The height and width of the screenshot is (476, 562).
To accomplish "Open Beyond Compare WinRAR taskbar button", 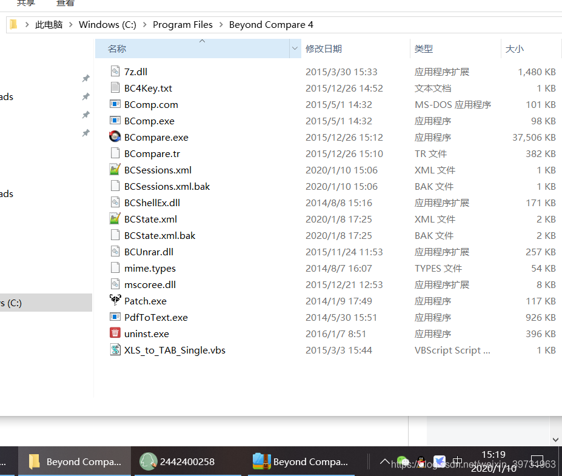I will coord(301,461).
